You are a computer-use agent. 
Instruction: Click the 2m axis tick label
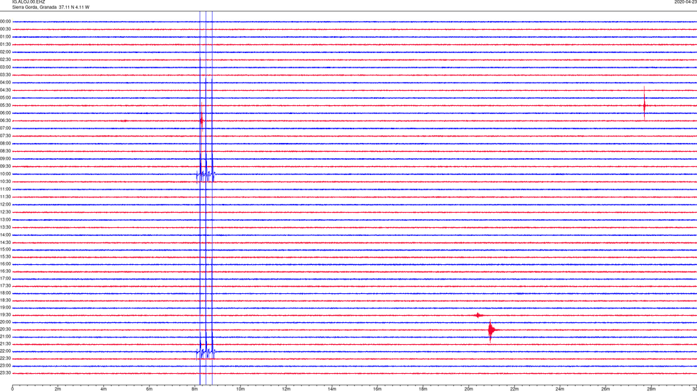[x=58, y=389]
